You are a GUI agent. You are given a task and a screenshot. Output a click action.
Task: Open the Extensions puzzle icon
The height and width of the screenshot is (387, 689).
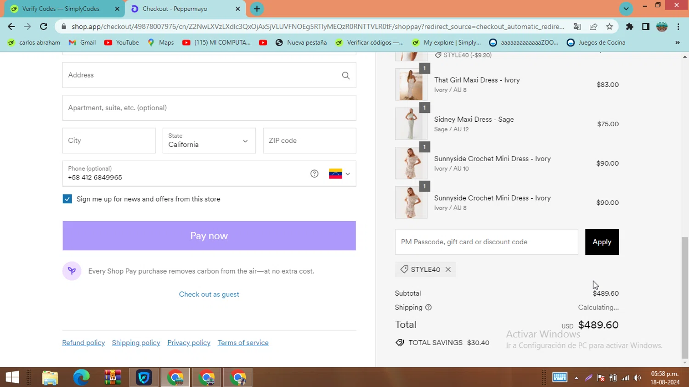click(x=630, y=27)
